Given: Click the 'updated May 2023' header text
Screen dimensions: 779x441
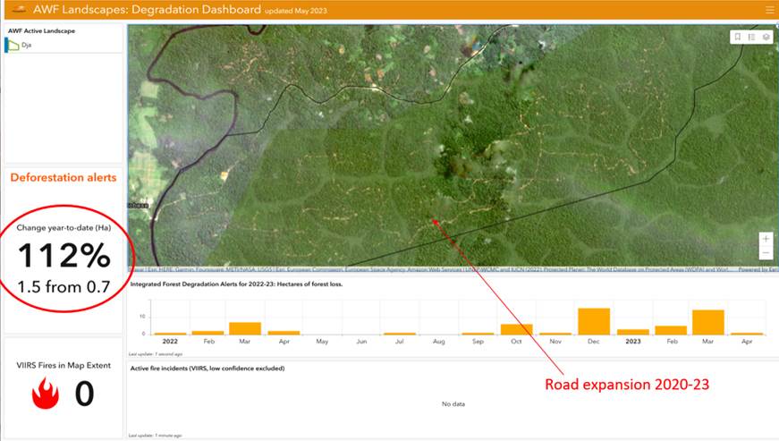Looking at the screenshot, I should click(x=296, y=11).
